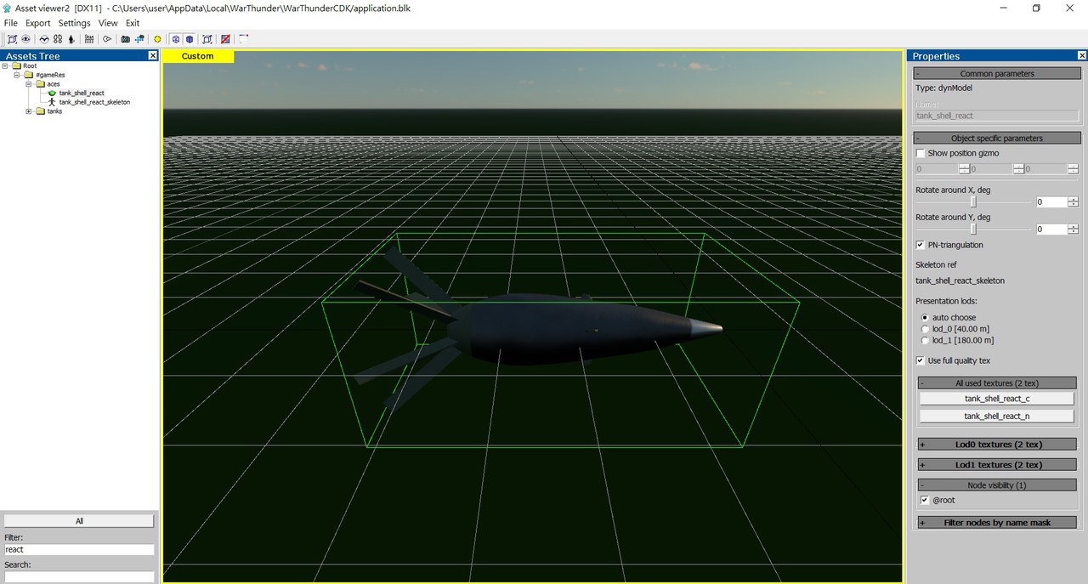Click the Rotate around Y value field
Viewport: 1088px width, 584px height.
1051,230
